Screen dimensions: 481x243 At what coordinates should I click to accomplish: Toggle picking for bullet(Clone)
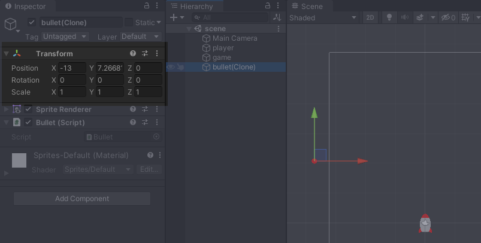tap(180, 67)
